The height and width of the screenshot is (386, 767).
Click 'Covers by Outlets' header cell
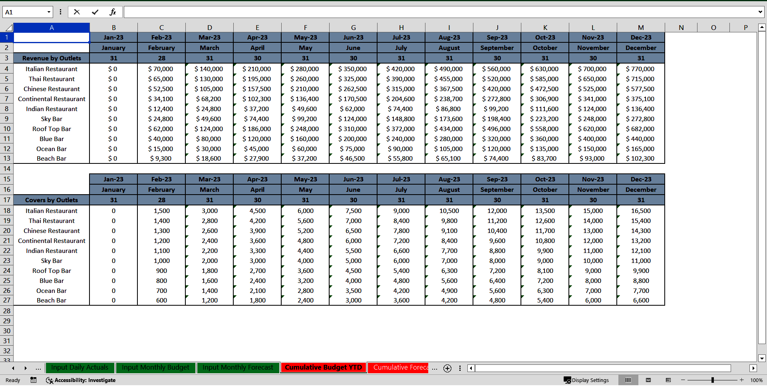(52, 200)
